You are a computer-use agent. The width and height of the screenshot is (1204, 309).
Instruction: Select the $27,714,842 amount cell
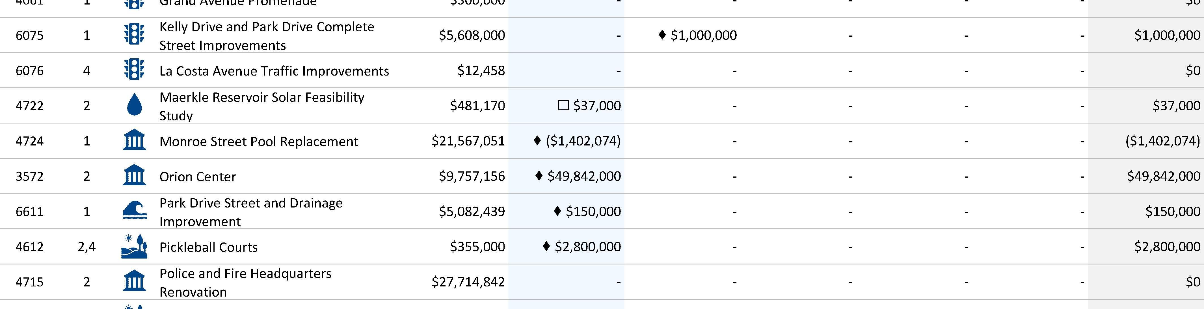click(x=468, y=282)
